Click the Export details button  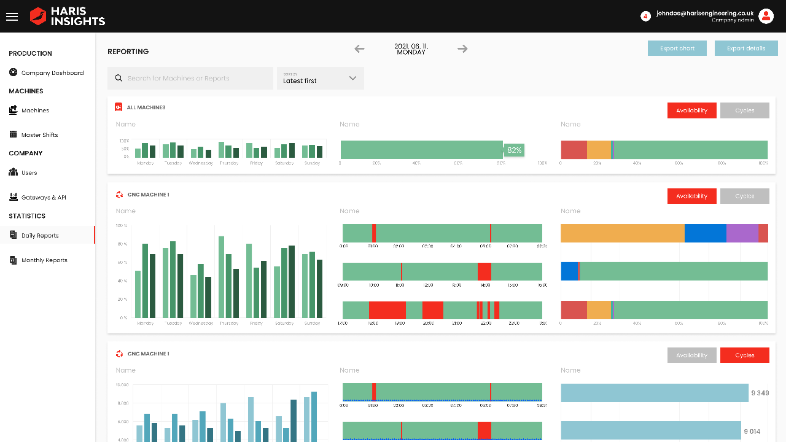[x=746, y=48]
